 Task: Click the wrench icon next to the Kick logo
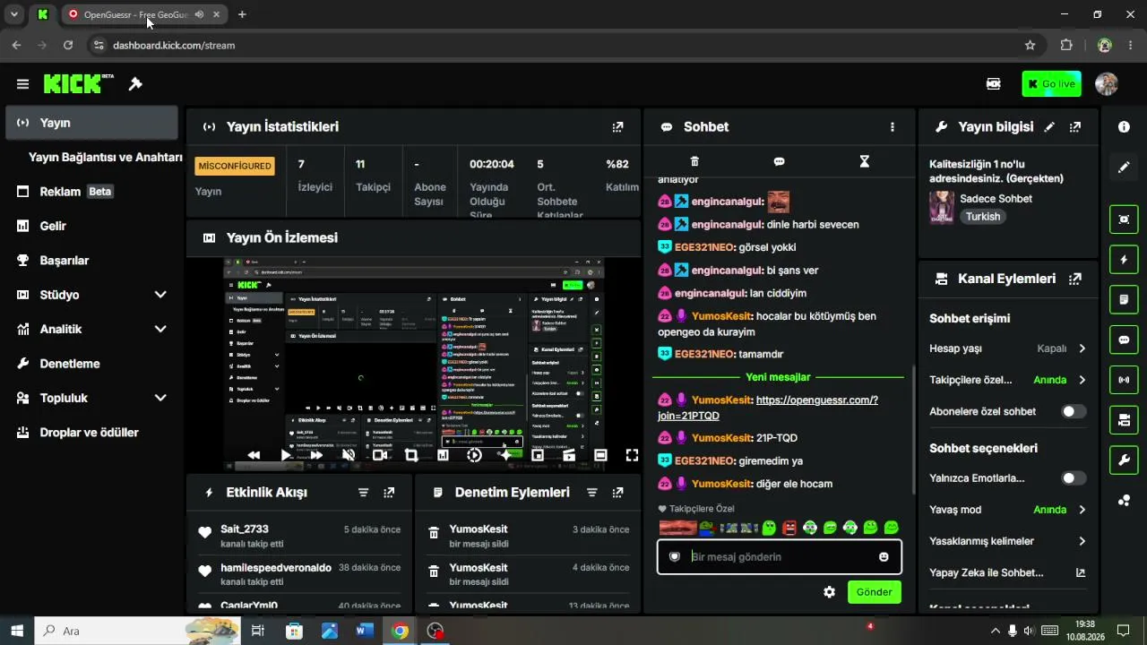click(x=135, y=84)
